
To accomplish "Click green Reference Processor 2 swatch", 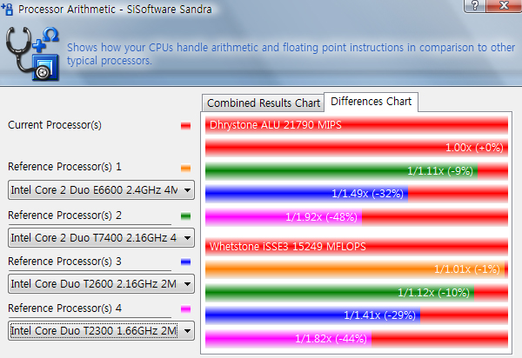I will tap(186, 216).
